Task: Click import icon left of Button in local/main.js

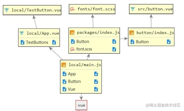Action: tap(64, 82)
